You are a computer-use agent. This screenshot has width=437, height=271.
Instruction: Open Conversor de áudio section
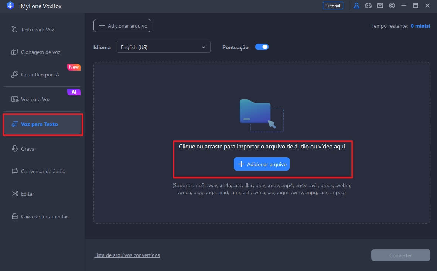click(x=42, y=171)
